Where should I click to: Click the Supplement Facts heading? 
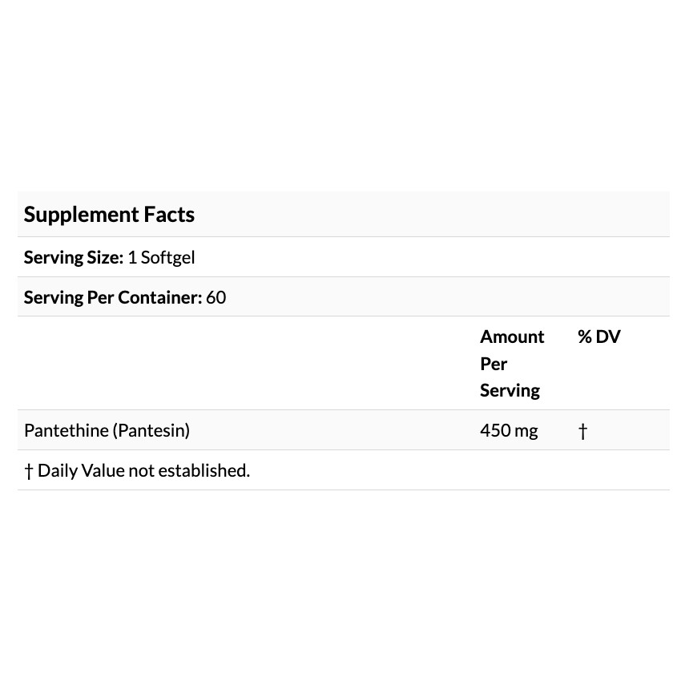tap(109, 215)
